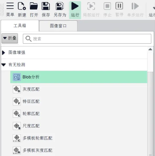155x156 pixels.
Task: Select the 工具箱 tab
Action: coord(20,26)
